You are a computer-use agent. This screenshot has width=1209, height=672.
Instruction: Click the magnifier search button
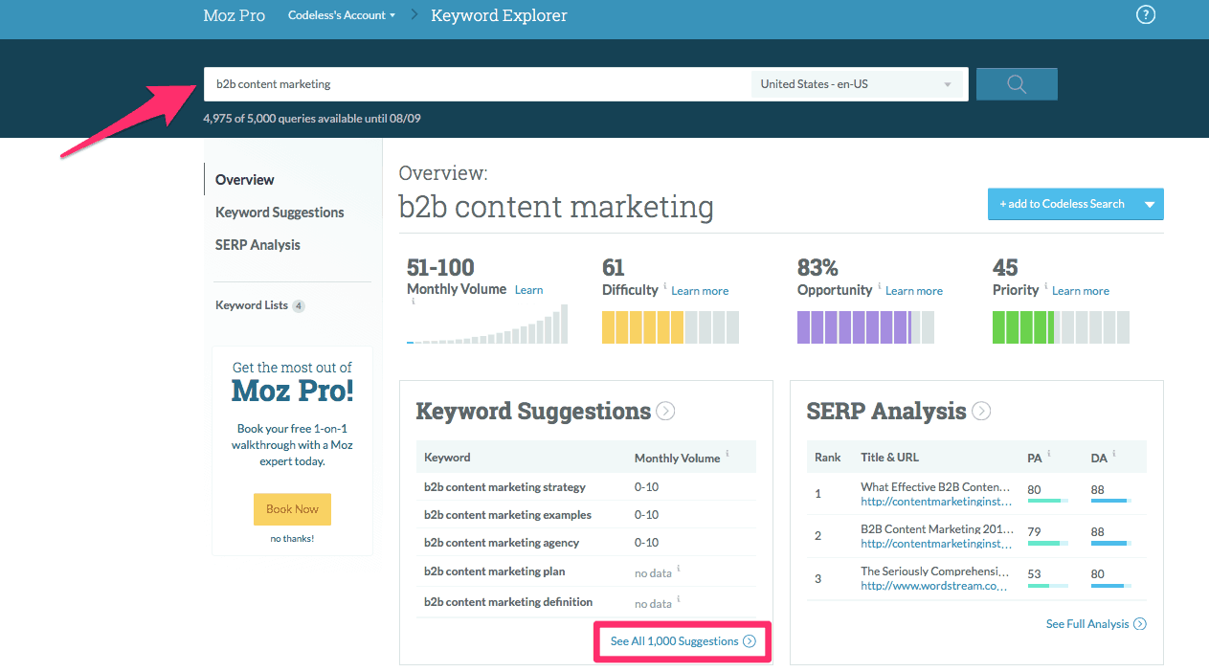tap(1017, 84)
